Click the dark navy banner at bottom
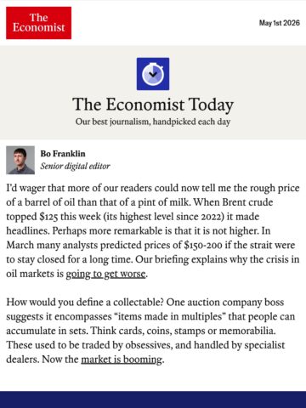This screenshot has height=408, width=306. pyautogui.click(x=153, y=399)
